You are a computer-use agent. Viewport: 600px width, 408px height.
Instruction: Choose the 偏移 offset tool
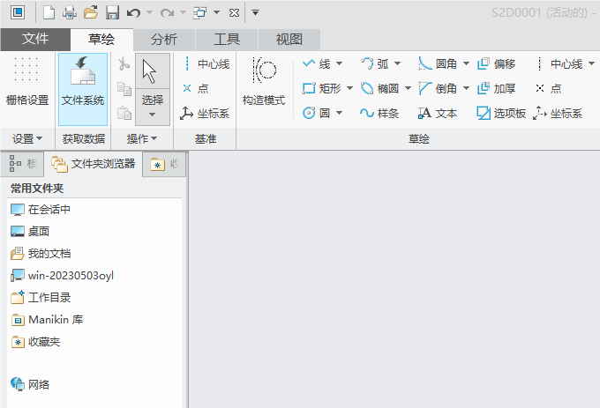point(496,63)
